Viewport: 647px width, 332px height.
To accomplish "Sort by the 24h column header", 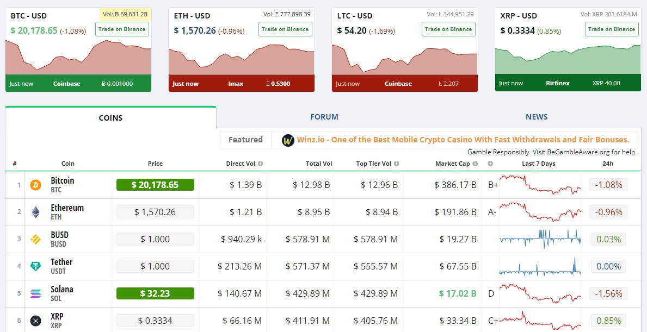I will click(608, 164).
